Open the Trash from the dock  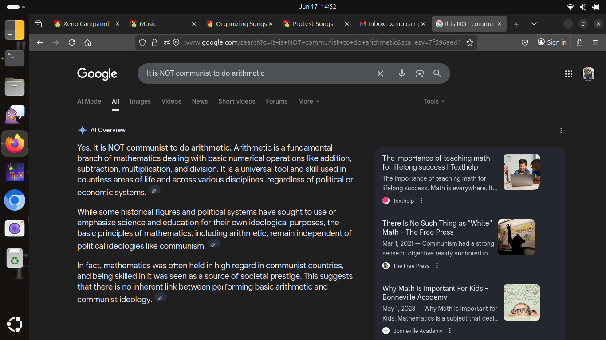point(15,258)
